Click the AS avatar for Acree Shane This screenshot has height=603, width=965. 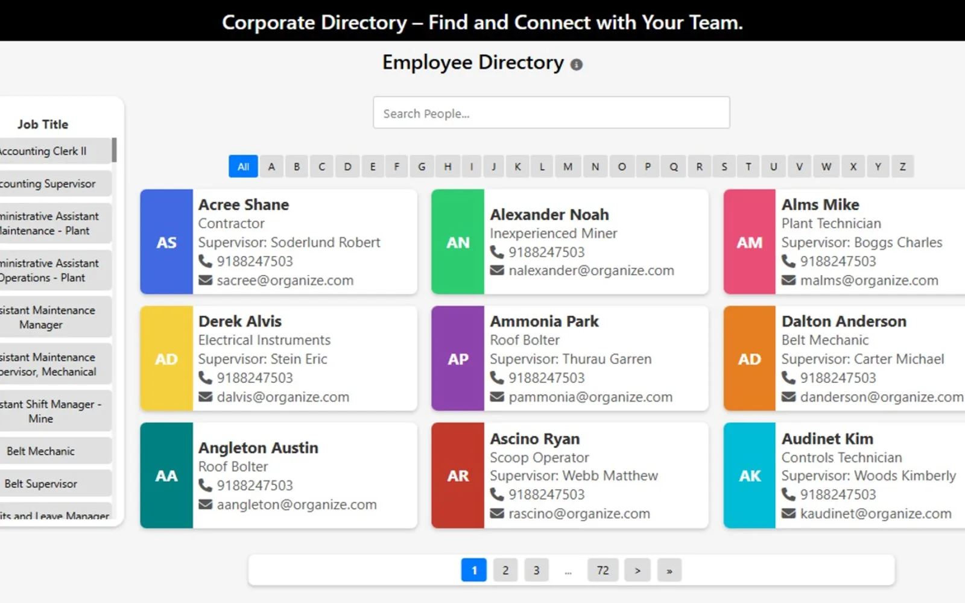click(x=166, y=242)
